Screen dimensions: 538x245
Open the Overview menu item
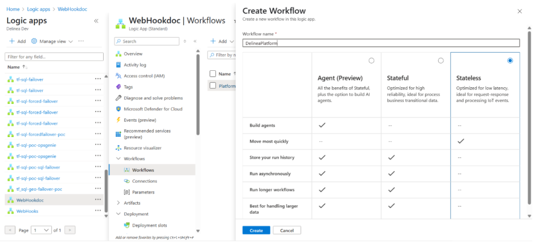point(133,54)
